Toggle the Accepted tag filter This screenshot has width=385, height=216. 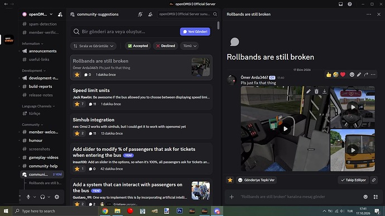(138, 46)
